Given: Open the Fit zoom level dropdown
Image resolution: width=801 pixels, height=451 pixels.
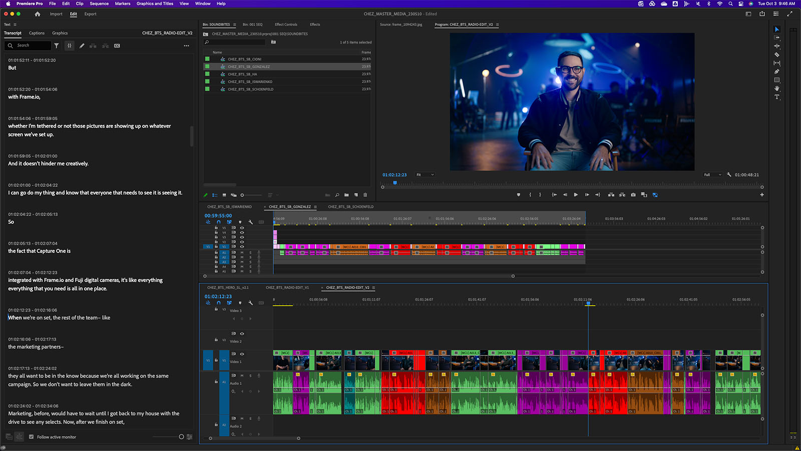Looking at the screenshot, I should 425,175.
